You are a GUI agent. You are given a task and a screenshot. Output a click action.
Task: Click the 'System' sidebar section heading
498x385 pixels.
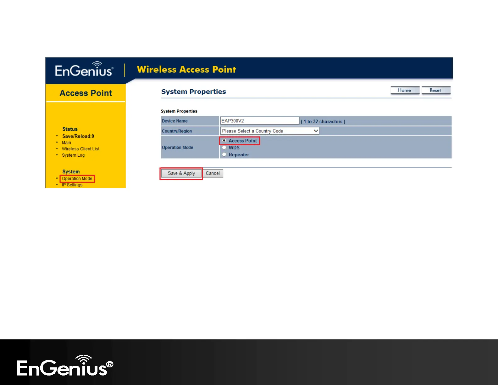tap(71, 172)
